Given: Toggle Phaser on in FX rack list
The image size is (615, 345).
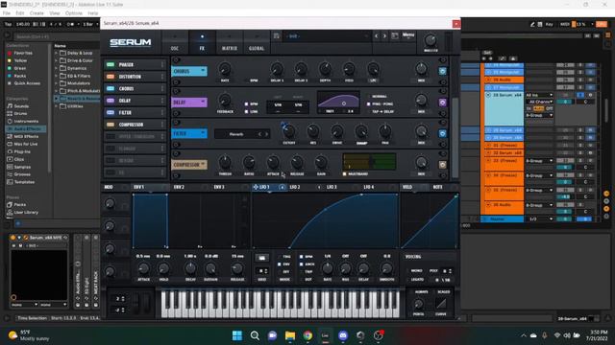Looking at the screenshot, I should pyautogui.click(x=111, y=64).
